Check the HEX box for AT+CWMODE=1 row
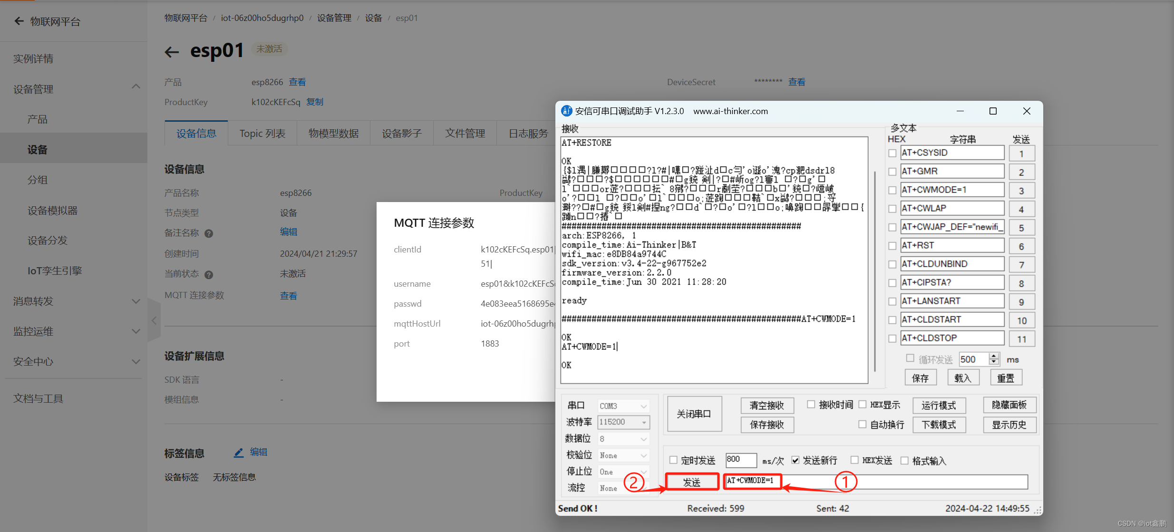Image resolution: width=1174 pixels, height=532 pixels. [893, 190]
